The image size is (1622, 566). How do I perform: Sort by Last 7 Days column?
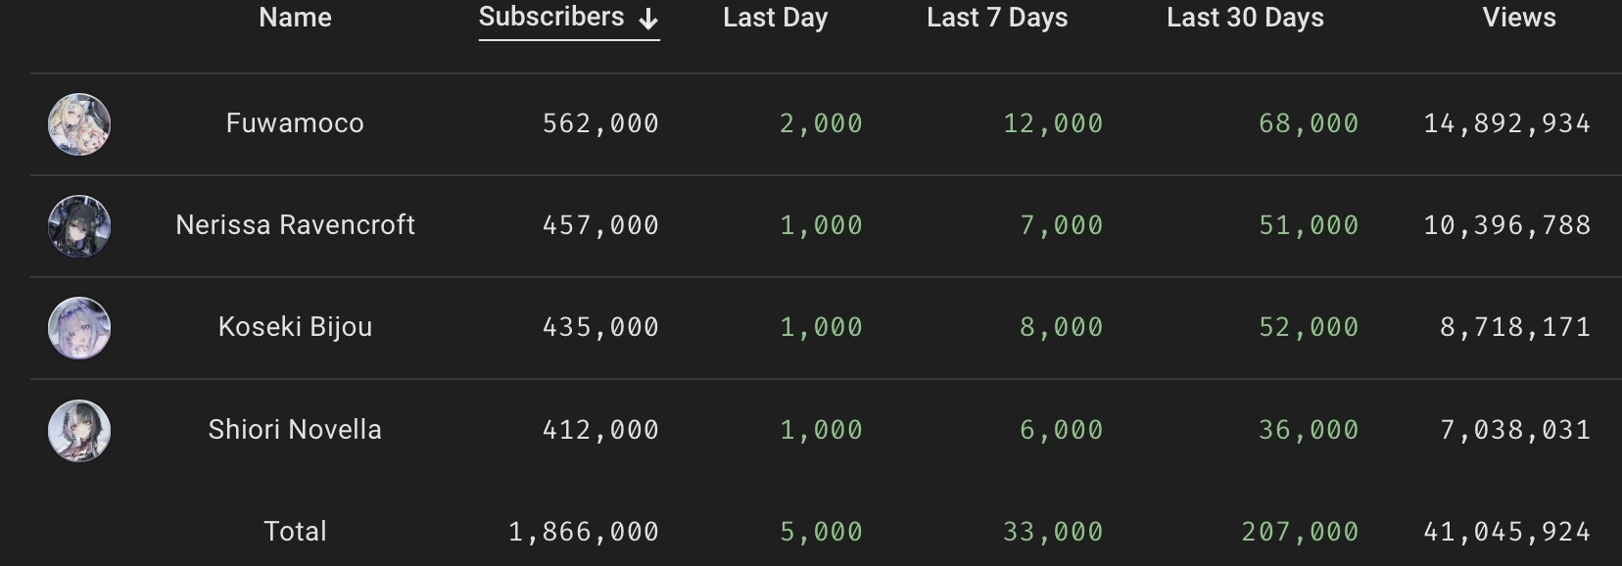(x=997, y=18)
